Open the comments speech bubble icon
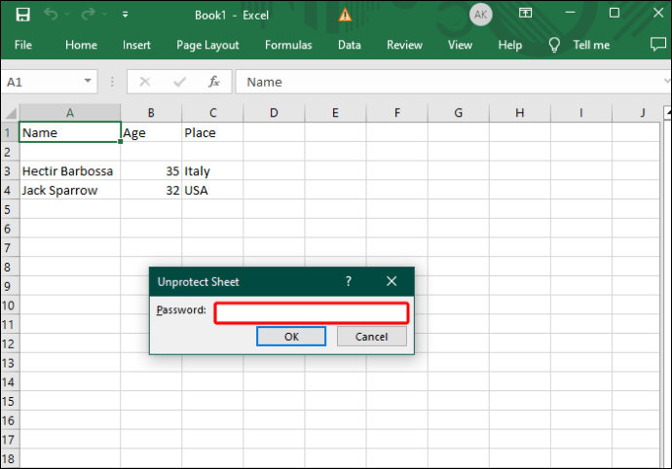The height and width of the screenshot is (469, 672). coord(657,44)
